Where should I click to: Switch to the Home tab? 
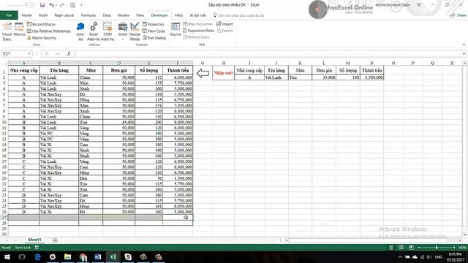(26, 15)
